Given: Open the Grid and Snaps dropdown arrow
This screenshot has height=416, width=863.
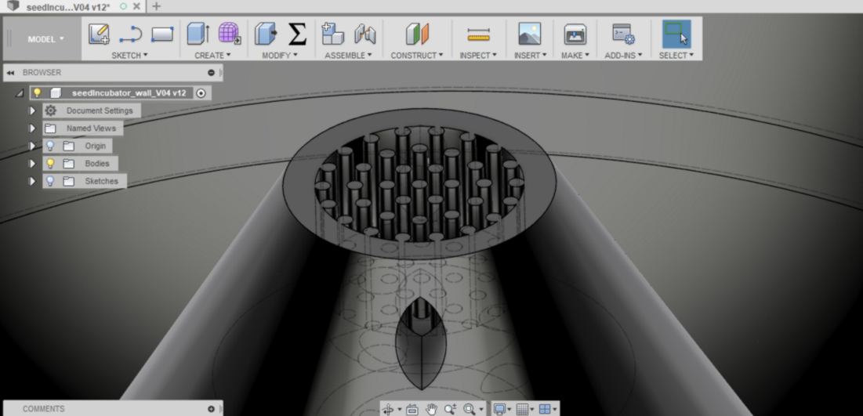Looking at the screenshot, I should coord(532,410).
